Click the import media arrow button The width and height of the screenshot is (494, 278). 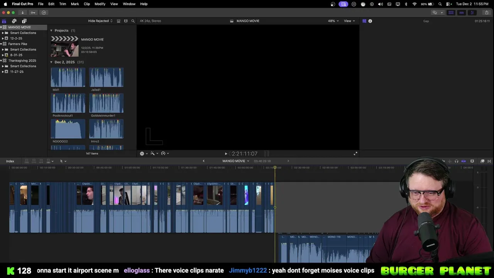click(x=22, y=12)
